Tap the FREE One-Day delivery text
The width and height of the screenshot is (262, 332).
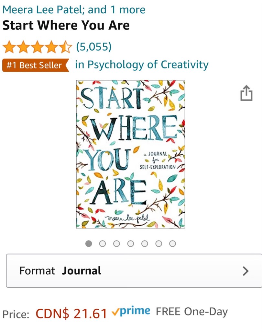coord(192,312)
